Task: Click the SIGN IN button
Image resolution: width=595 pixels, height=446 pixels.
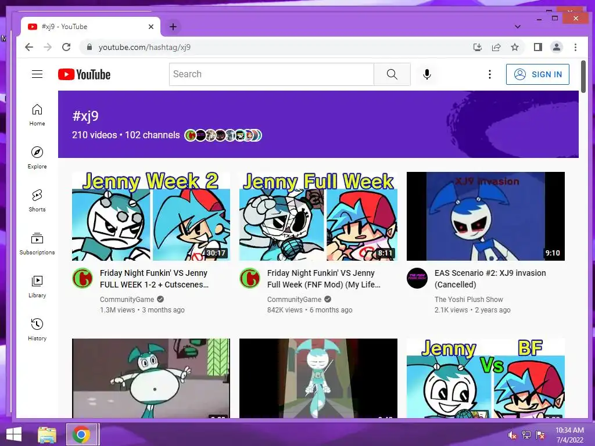Action: pos(537,74)
